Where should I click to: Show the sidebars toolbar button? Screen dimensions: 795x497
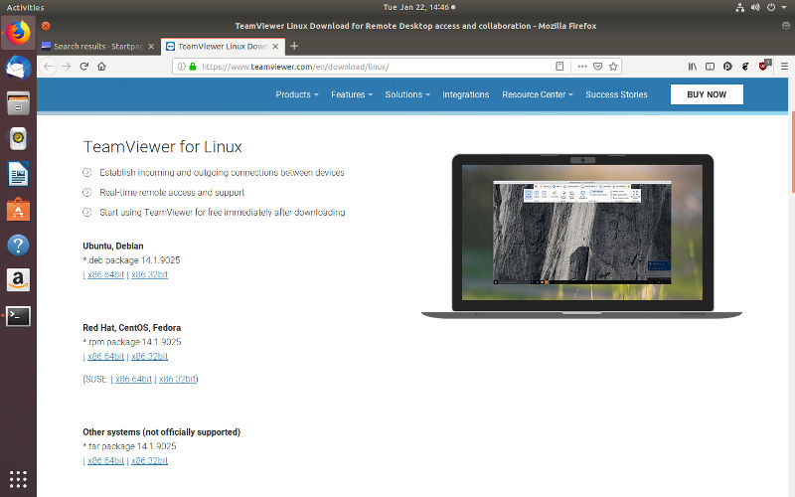710,67
